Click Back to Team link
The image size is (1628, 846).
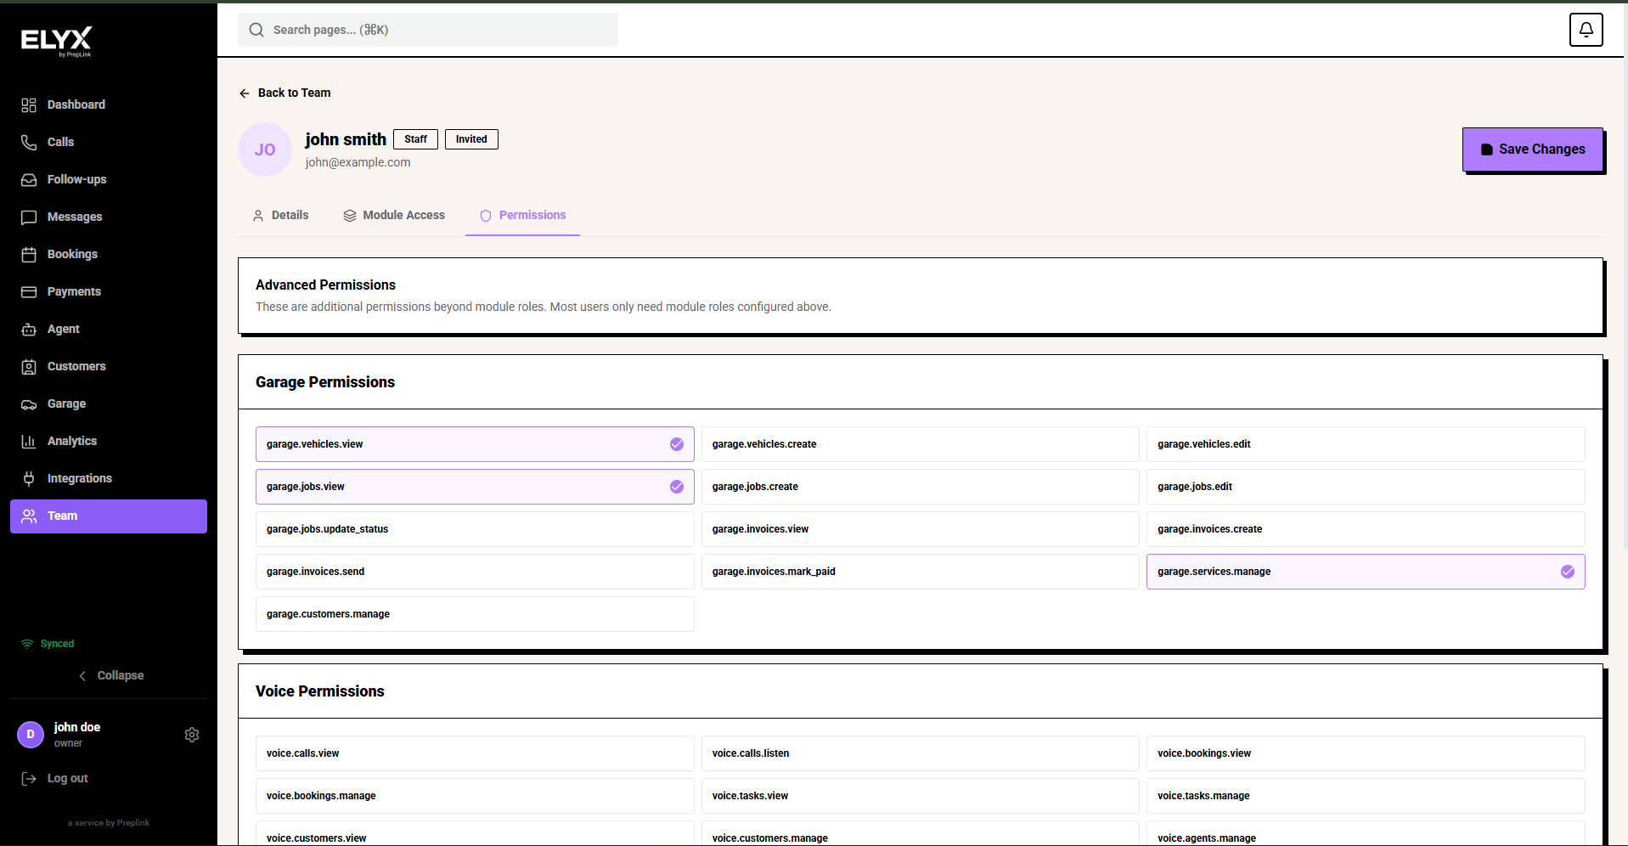(285, 93)
